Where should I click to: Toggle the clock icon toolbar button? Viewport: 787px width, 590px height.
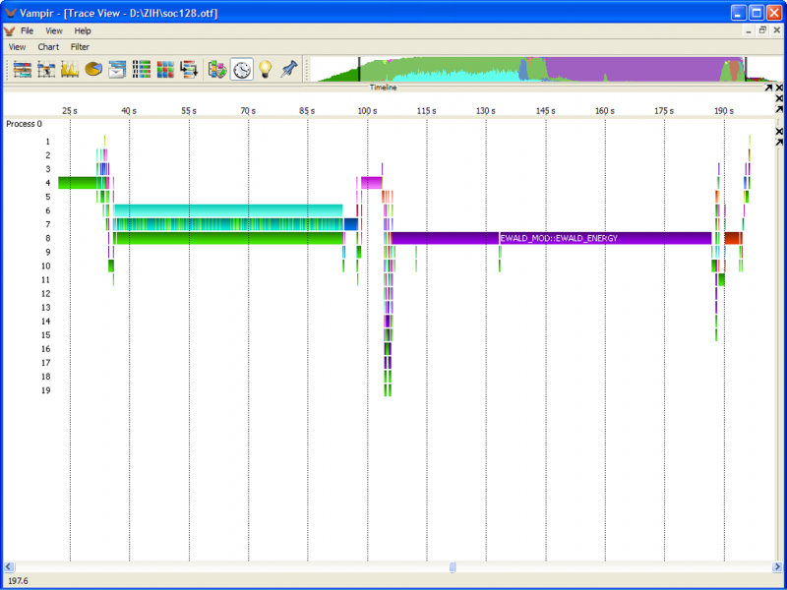click(x=241, y=69)
